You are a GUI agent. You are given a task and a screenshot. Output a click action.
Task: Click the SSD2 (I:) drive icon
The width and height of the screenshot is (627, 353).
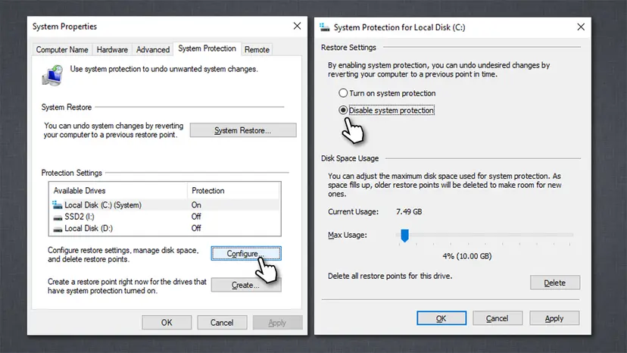(x=58, y=217)
